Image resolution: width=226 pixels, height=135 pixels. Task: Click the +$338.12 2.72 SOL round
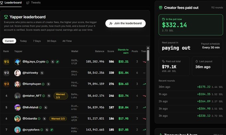pyautogui.click(x=191, y=116)
